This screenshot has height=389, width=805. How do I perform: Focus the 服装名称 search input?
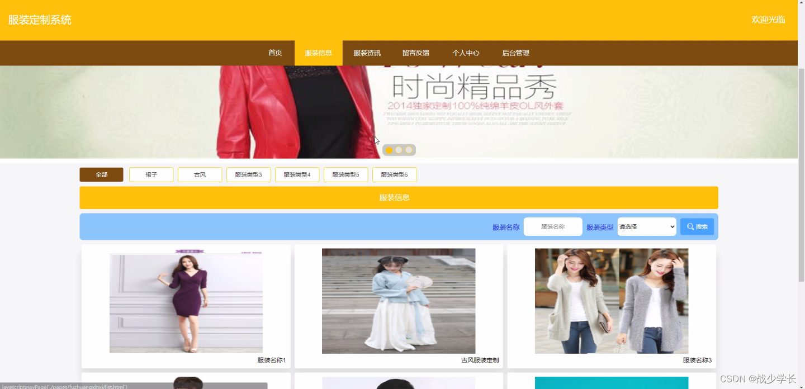click(x=553, y=226)
